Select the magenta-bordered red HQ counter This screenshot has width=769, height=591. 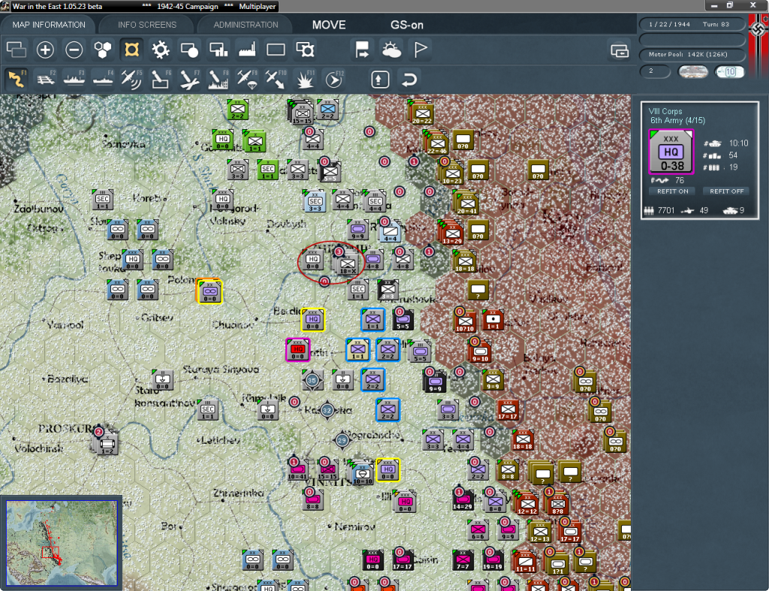[x=297, y=350]
